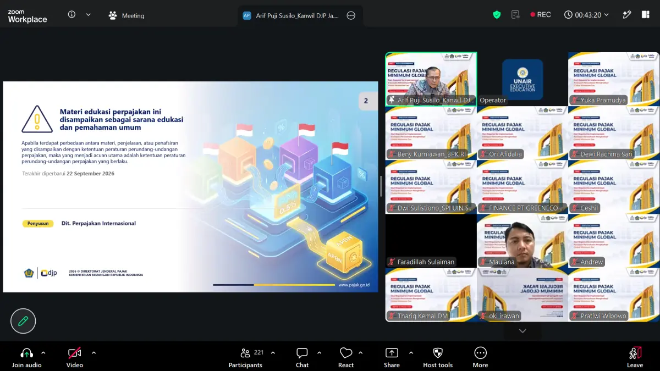Click the REC recording indicator
The image size is (660, 371).
pyautogui.click(x=540, y=15)
